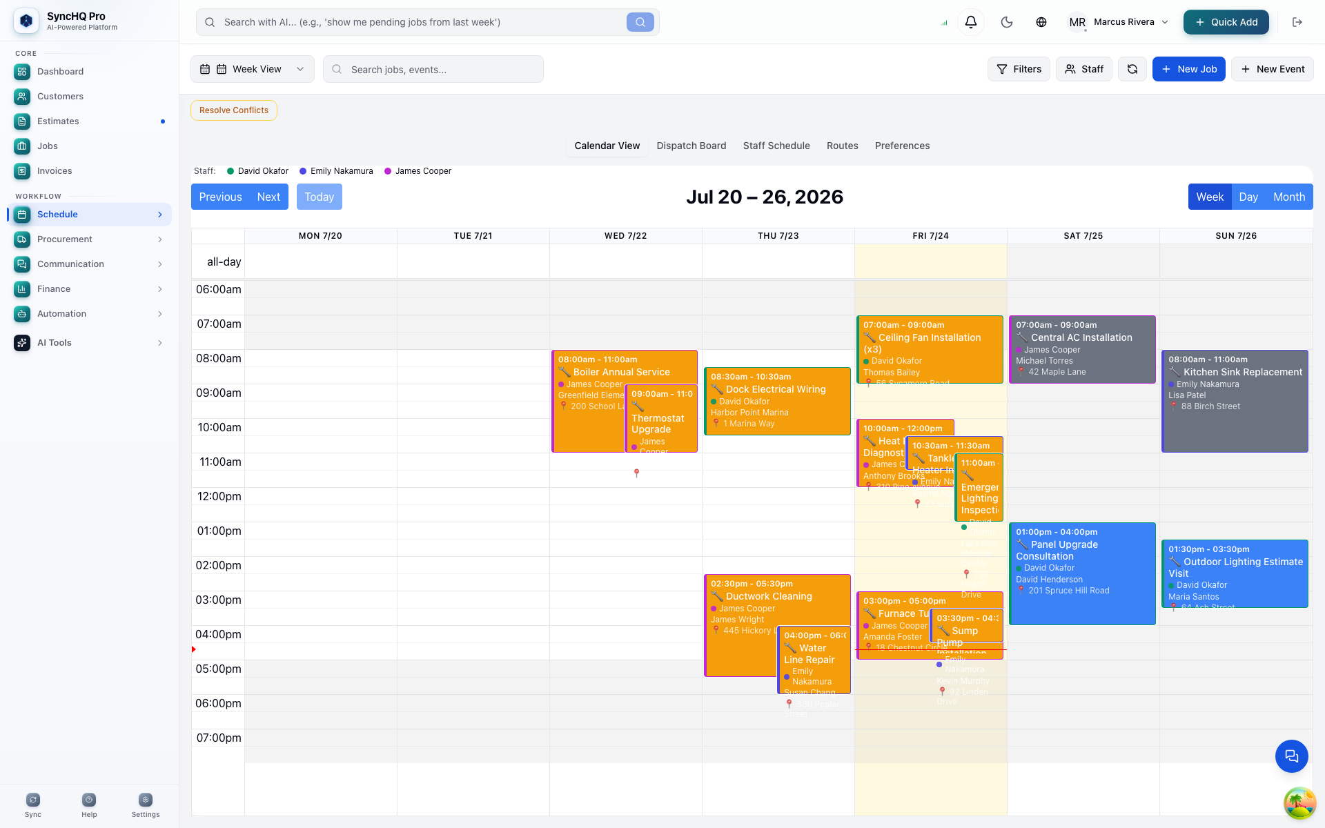Click David Okafor green staff legend dot
Image resolution: width=1325 pixels, height=828 pixels.
click(230, 171)
